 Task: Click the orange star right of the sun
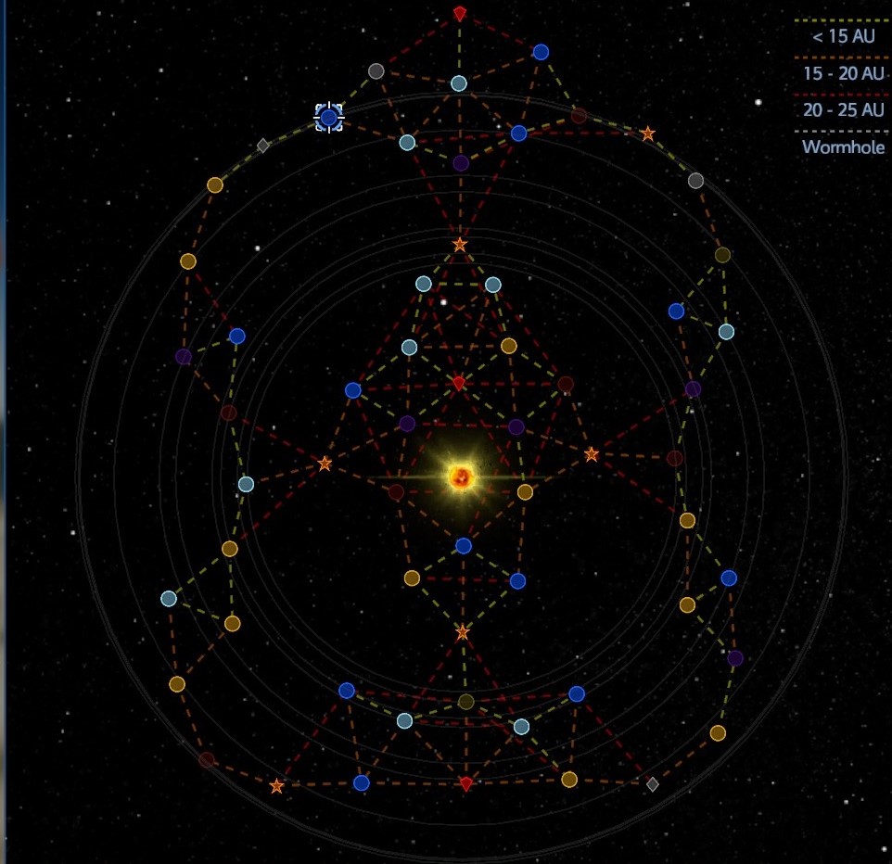click(592, 454)
